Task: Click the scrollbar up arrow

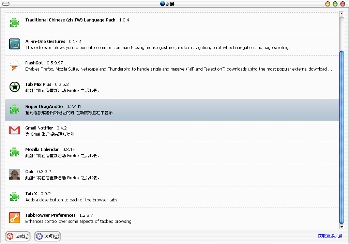Action: [x=342, y=14]
